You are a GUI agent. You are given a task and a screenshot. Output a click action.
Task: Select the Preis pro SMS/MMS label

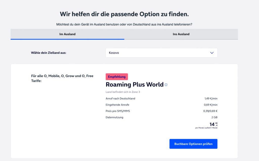pos(118,111)
